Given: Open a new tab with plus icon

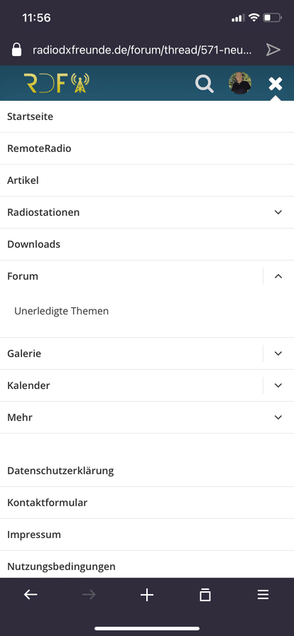Looking at the screenshot, I should 146,595.
